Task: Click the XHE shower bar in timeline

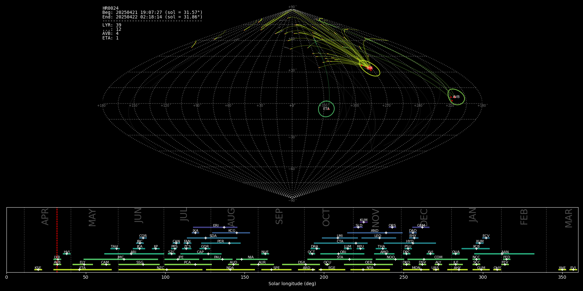Action: 562,270
